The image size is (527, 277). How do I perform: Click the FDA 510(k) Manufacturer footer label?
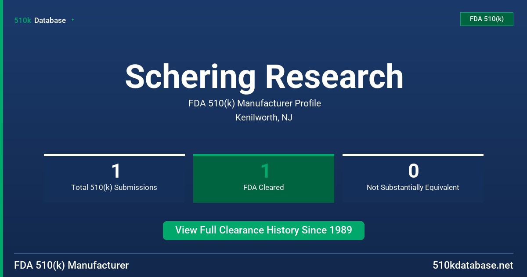pos(72,265)
